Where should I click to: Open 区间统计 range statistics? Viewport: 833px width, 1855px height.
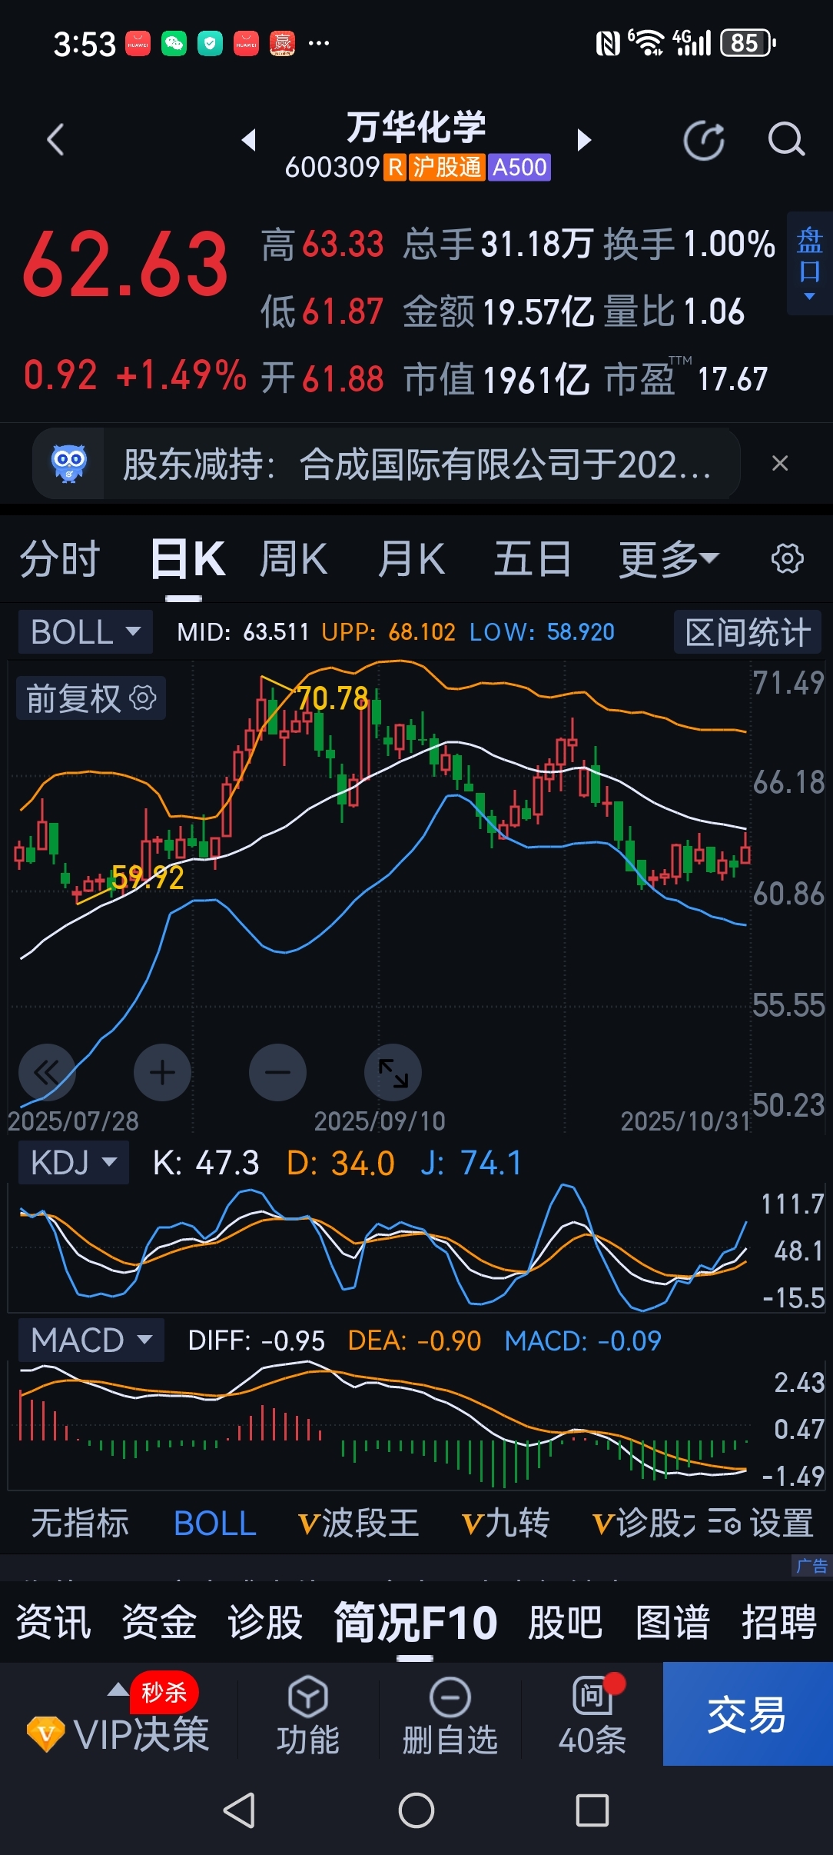click(748, 632)
